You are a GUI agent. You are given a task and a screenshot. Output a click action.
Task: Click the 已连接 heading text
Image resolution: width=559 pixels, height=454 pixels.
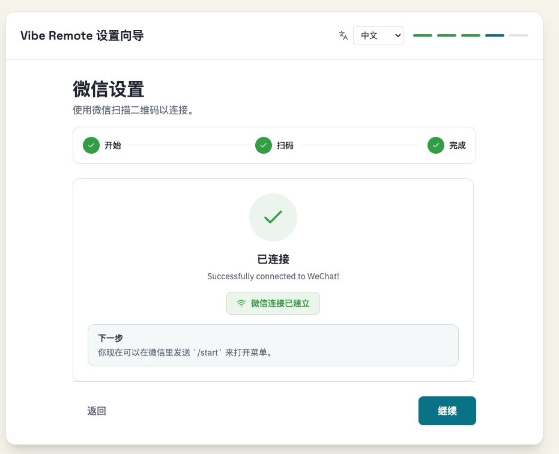coord(273,259)
